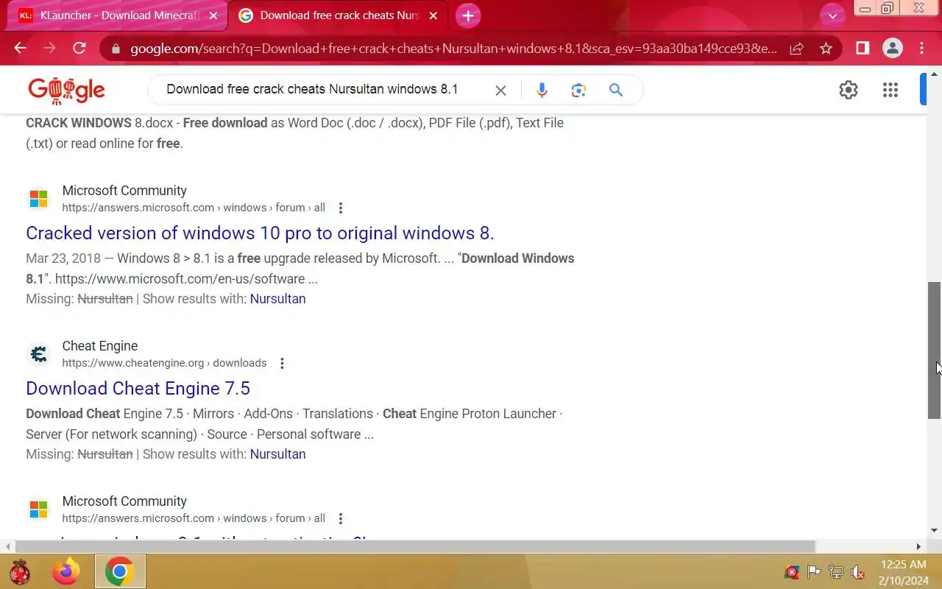Open more options for first Microsoft Community result
This screenshot has height=589, width=942.
pos(340,208)
